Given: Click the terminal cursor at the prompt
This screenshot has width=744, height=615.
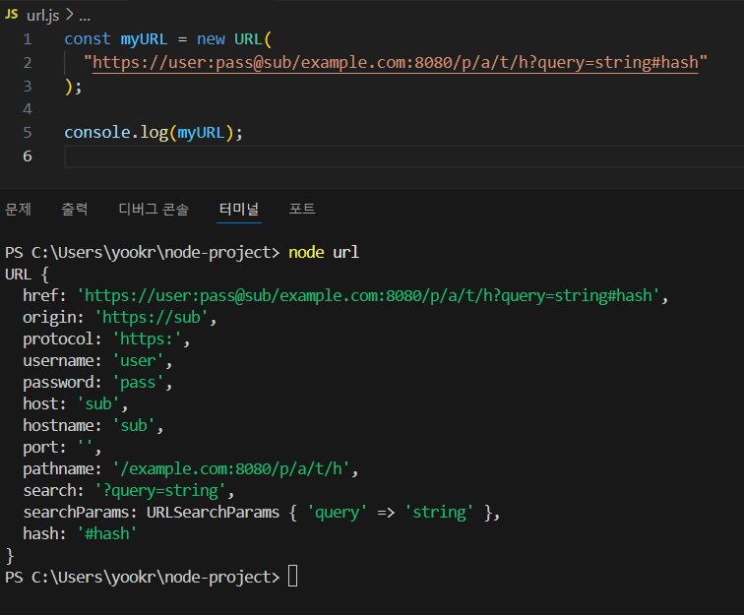Looking at the screenshot, I should (292, 577).
